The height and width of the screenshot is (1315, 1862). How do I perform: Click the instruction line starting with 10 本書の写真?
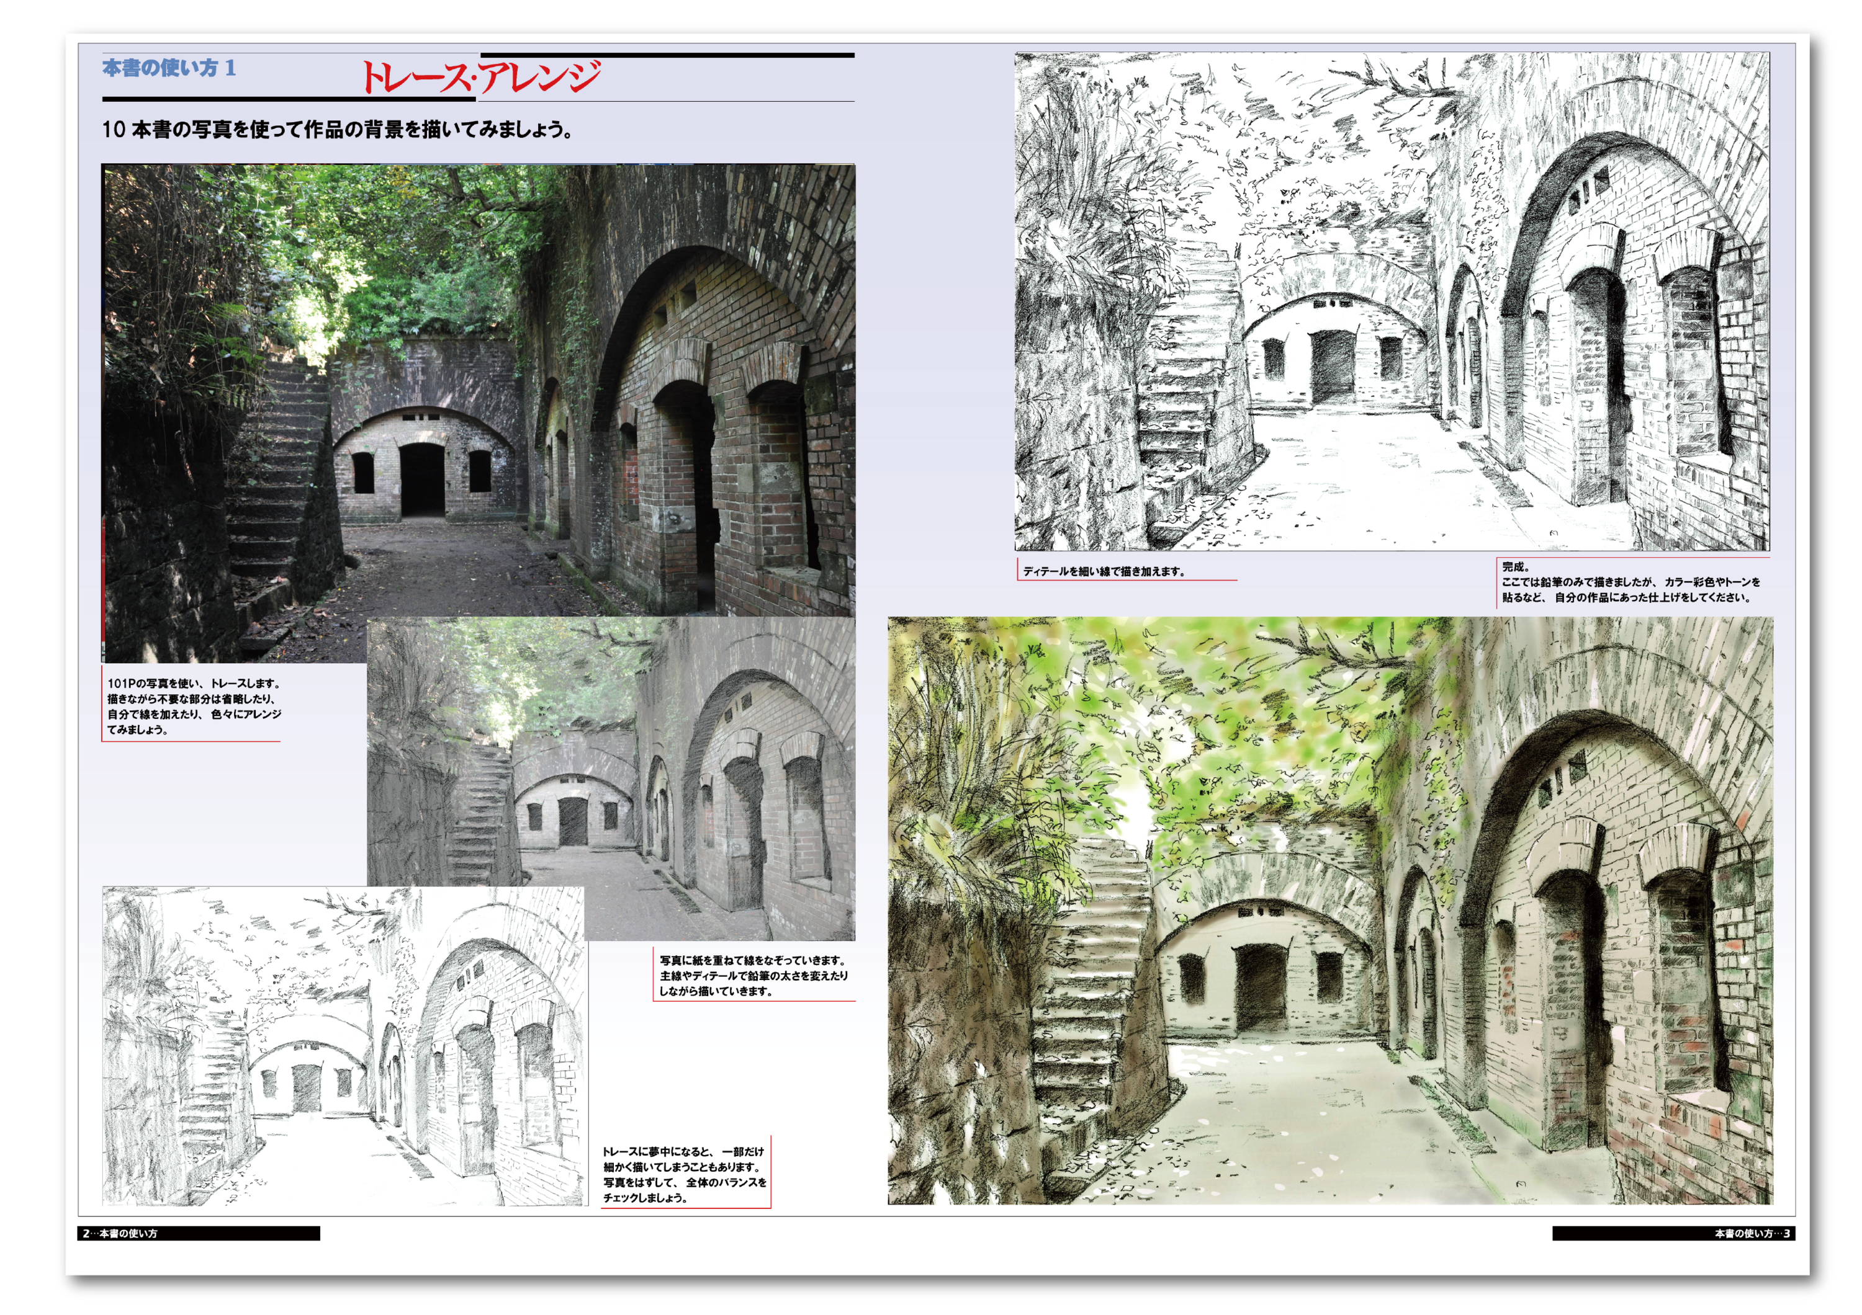point(338,130)
